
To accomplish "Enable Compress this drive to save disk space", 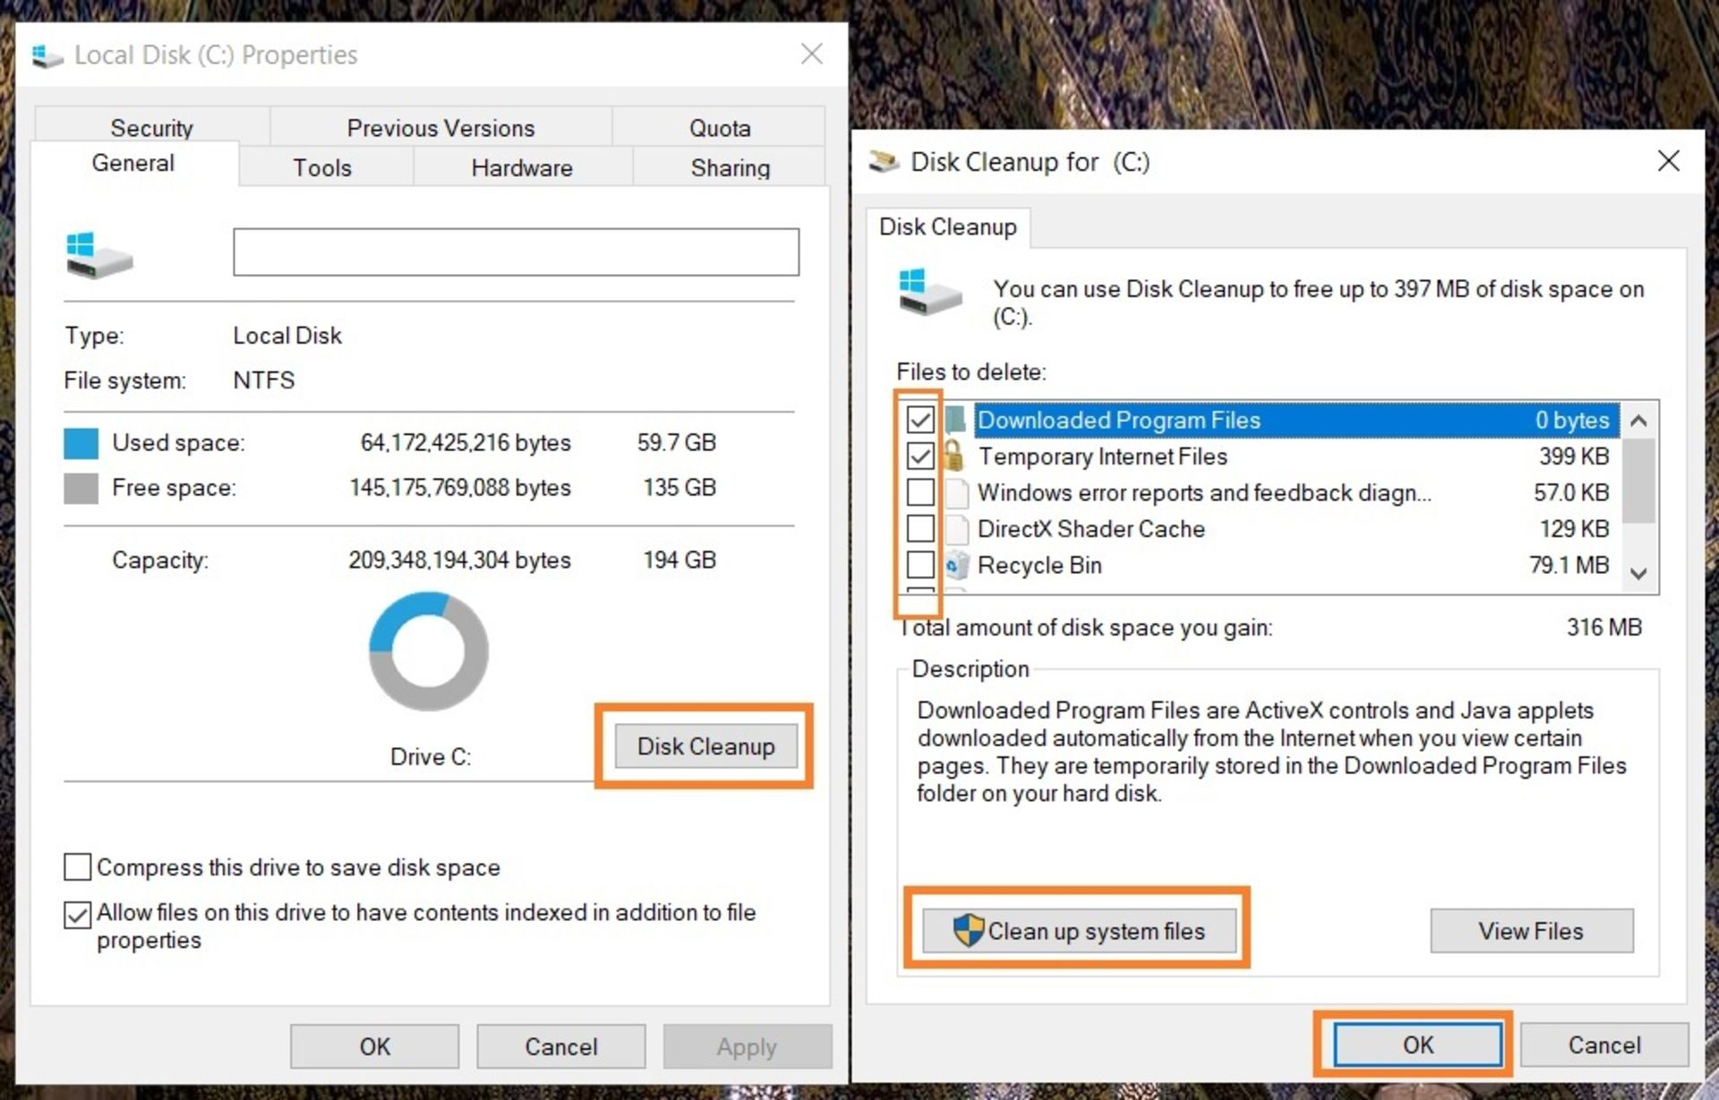I will tap(77, 866).
